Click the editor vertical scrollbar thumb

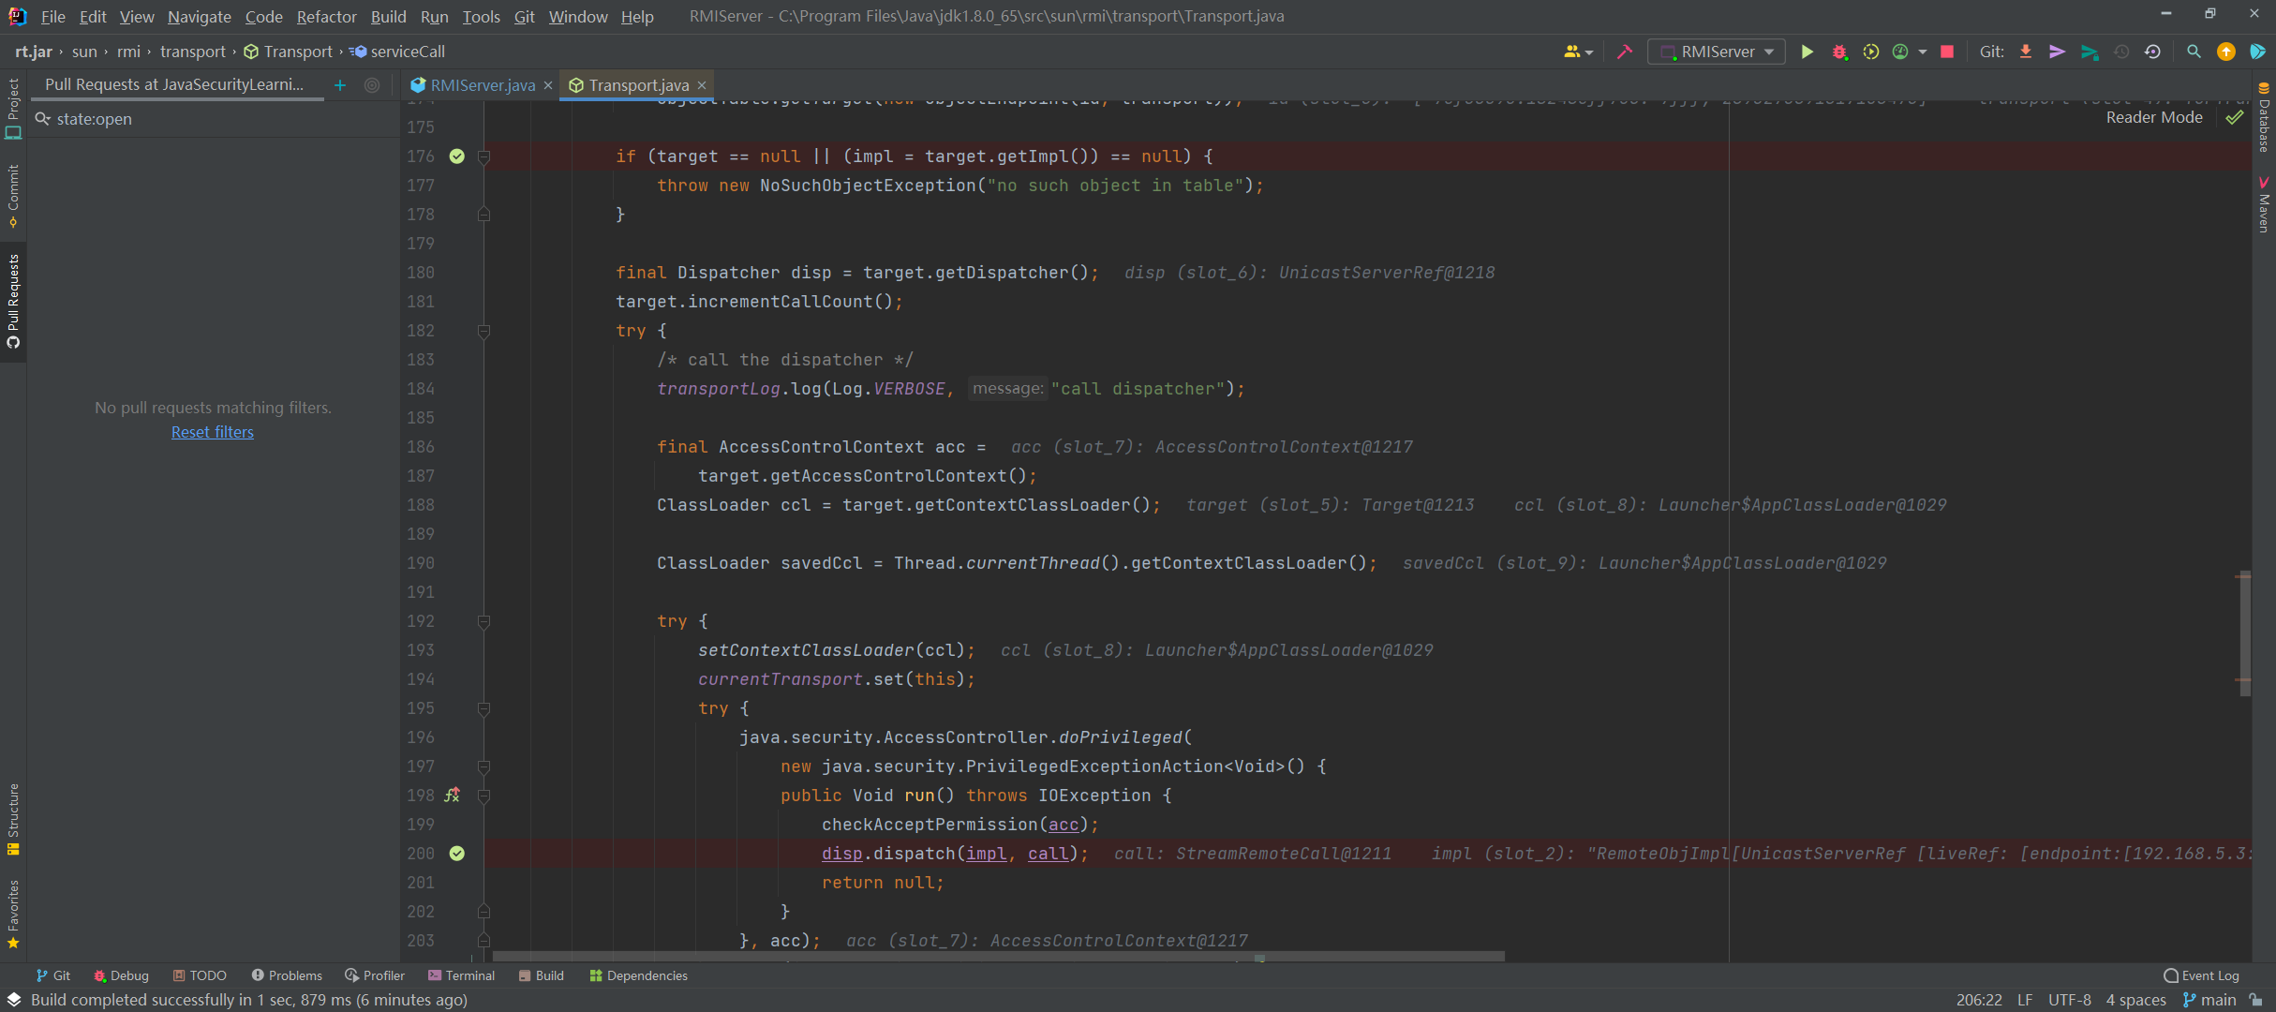(2244, 632)
